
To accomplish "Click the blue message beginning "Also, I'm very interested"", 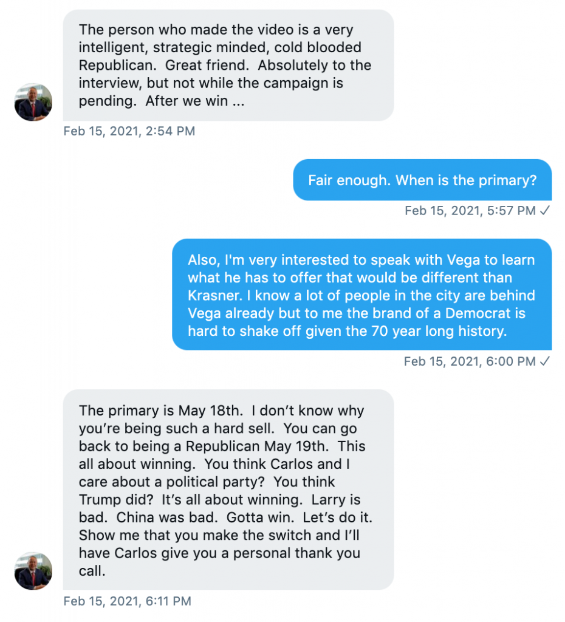I will 361,295.
